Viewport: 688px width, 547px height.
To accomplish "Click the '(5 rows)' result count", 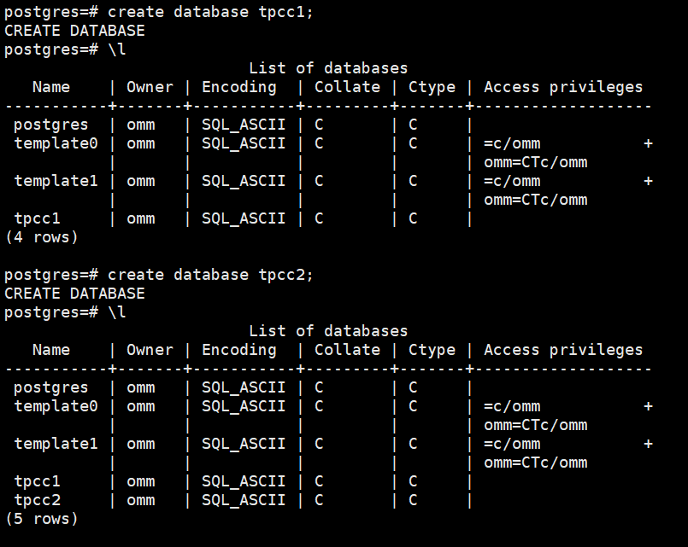I will click(x=42, y=519).
